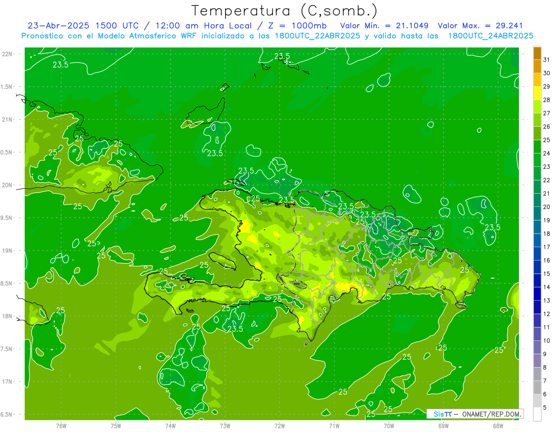Click the legend value label "5"
This screenshot has width=559, height=432.
pyautogui.click(x=545, y=407)
